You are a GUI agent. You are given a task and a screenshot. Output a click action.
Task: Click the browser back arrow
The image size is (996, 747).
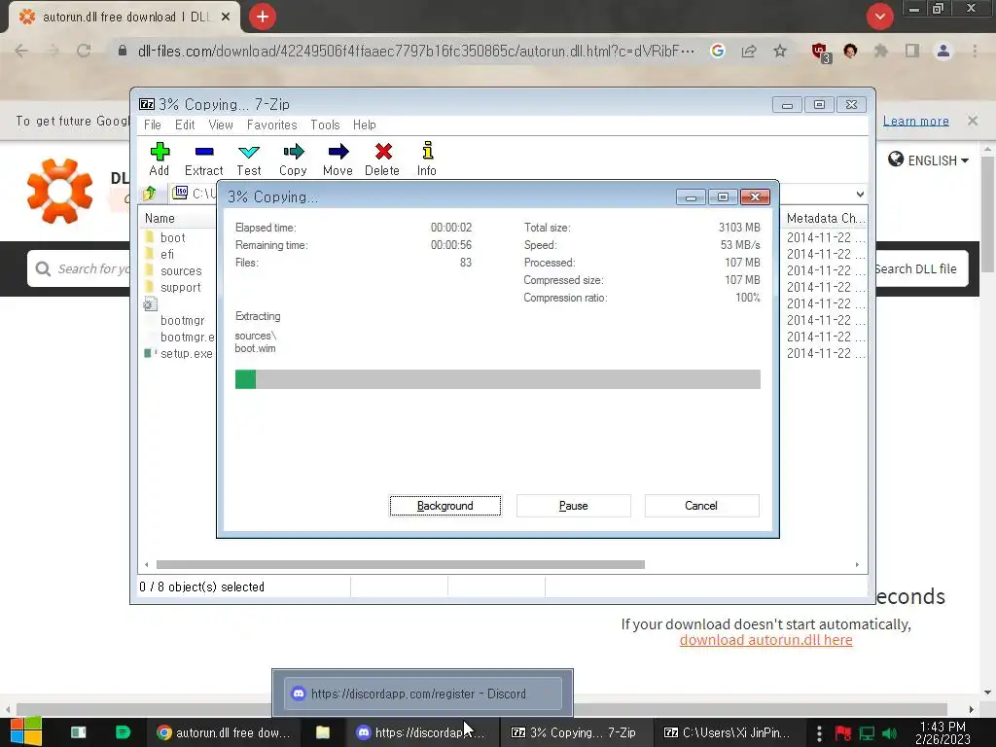coord(21,51)
